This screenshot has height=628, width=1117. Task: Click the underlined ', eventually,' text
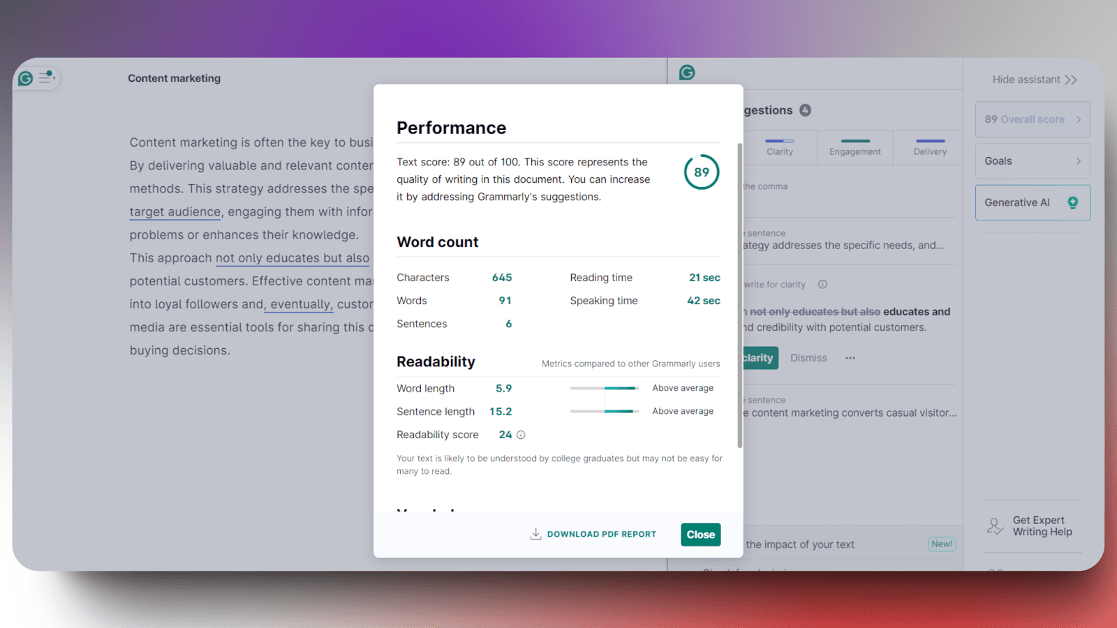click(x=298, y=304)
